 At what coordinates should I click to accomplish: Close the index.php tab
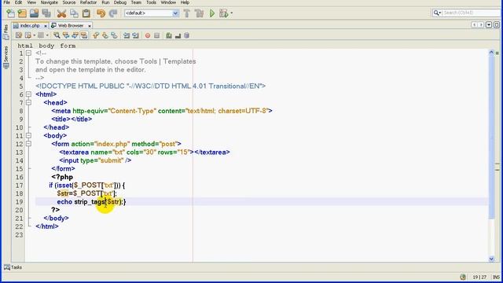[x=46, y=26]
